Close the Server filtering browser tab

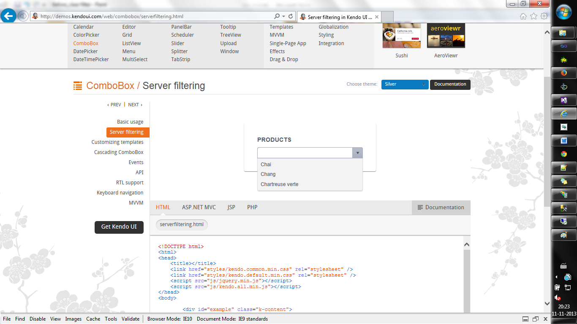tap(376, 17)
